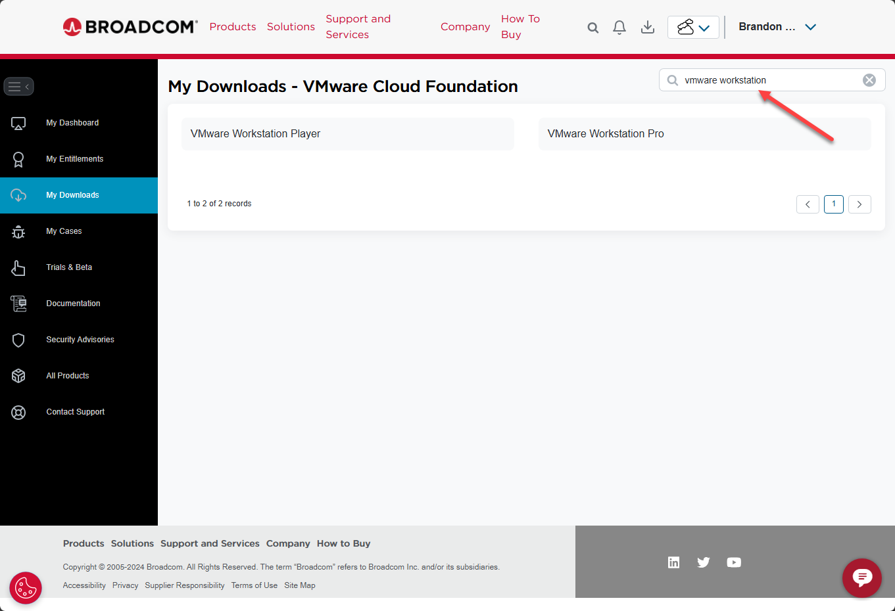Image resolution: width=895 pixels, height=611 pixels.
Task: Open Company top navigation menu
Action: 465,27
